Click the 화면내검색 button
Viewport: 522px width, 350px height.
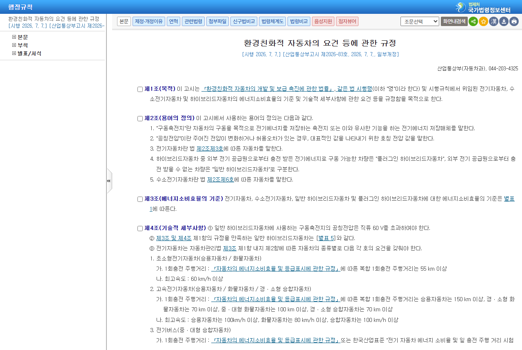pos(454,22)
